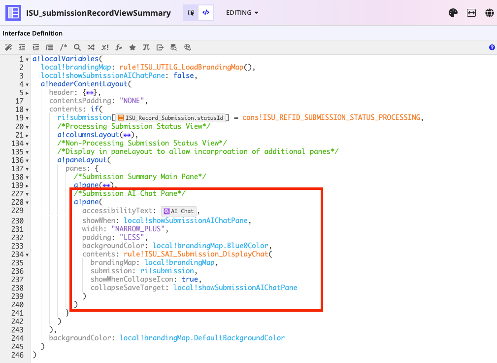Click "LESS" padding value
Viewport: 497px width, 363px height.
pos(132,237)
